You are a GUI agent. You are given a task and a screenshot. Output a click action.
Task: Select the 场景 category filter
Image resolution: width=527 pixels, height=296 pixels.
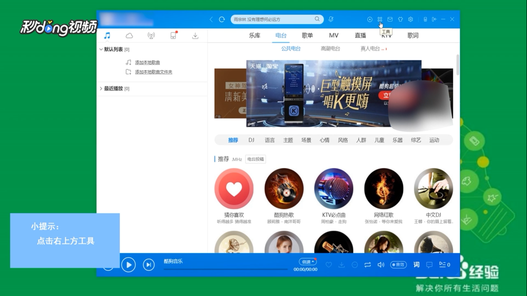pyautogui.click(x=306, y=140)
